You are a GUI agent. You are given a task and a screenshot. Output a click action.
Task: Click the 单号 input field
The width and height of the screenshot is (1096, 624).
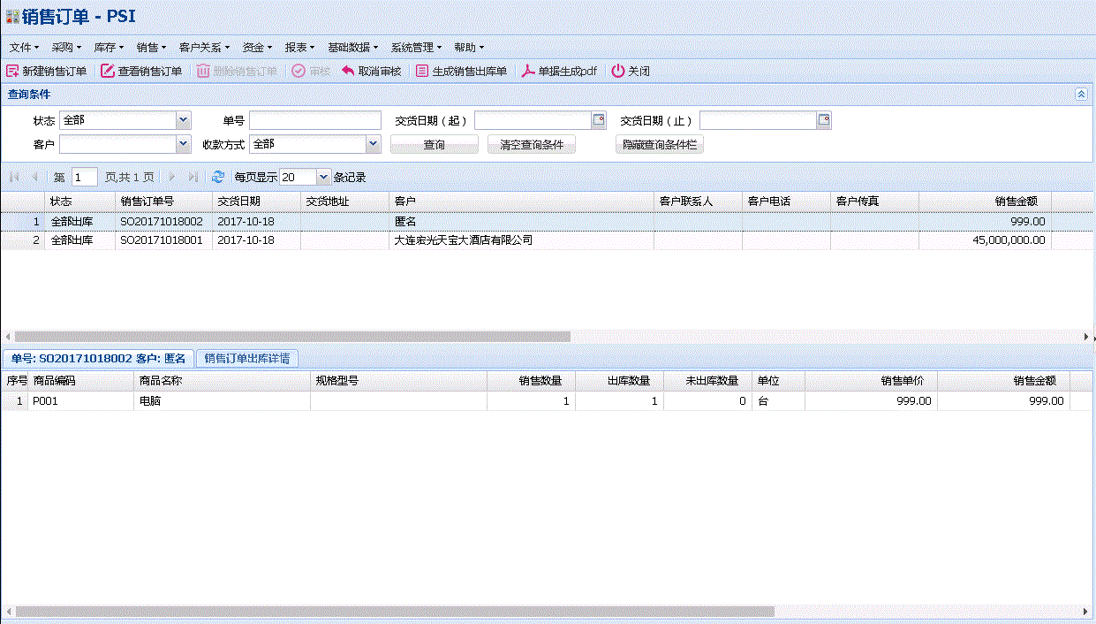[315, 120]
